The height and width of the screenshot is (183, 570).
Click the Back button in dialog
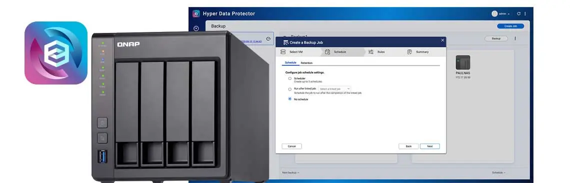click(408, 146)
